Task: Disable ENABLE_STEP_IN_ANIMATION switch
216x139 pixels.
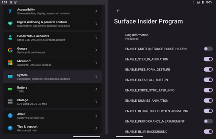Action: click(x=208, y=59)
